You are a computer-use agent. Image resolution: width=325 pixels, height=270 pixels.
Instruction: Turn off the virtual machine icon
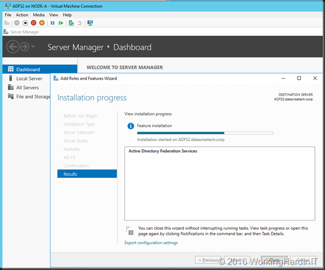(25, 23)
